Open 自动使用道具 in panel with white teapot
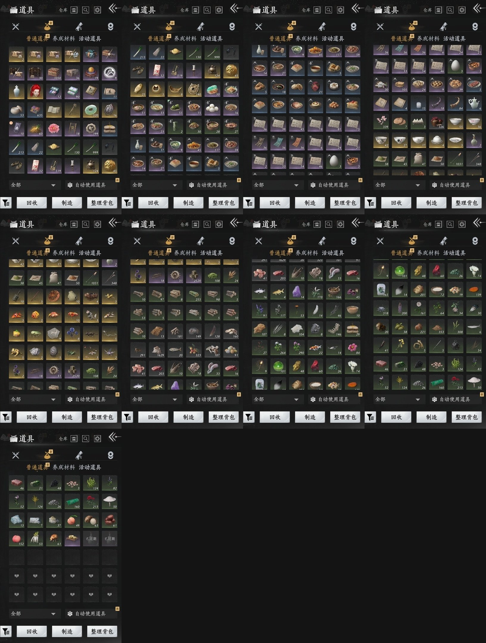486x643 pixels. (455, 185)
